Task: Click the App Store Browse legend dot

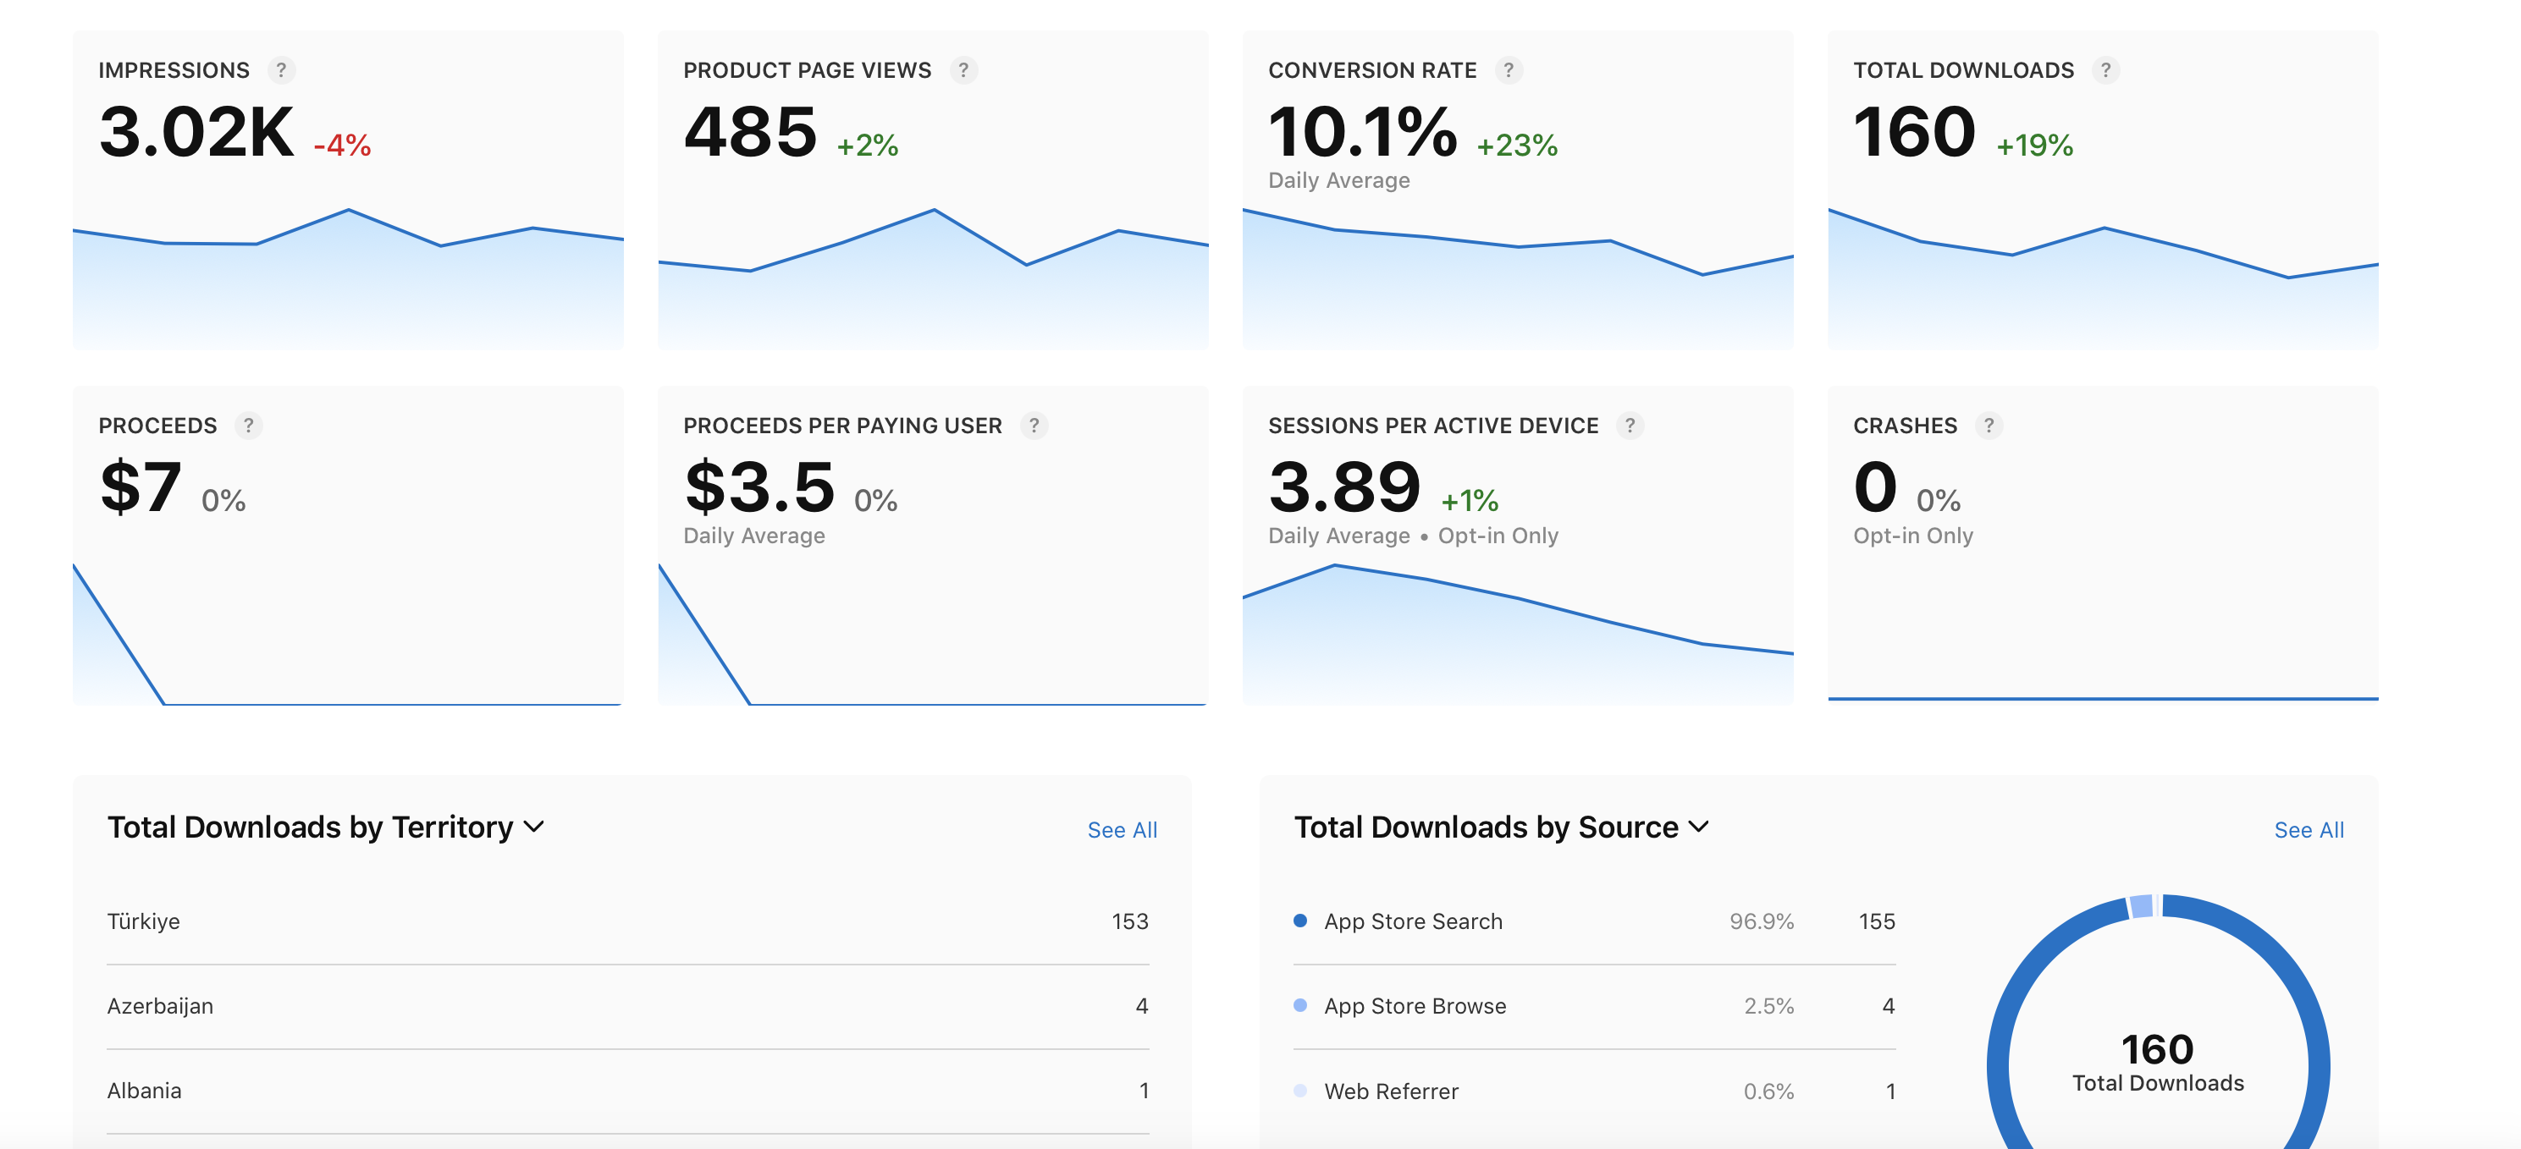Action: (1299, 1005)
